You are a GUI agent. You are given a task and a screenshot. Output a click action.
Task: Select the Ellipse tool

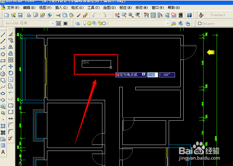3,93
